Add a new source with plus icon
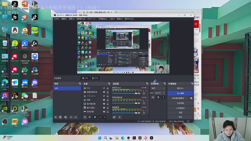The width and height of the screenshot is (251, 141). 85,117
